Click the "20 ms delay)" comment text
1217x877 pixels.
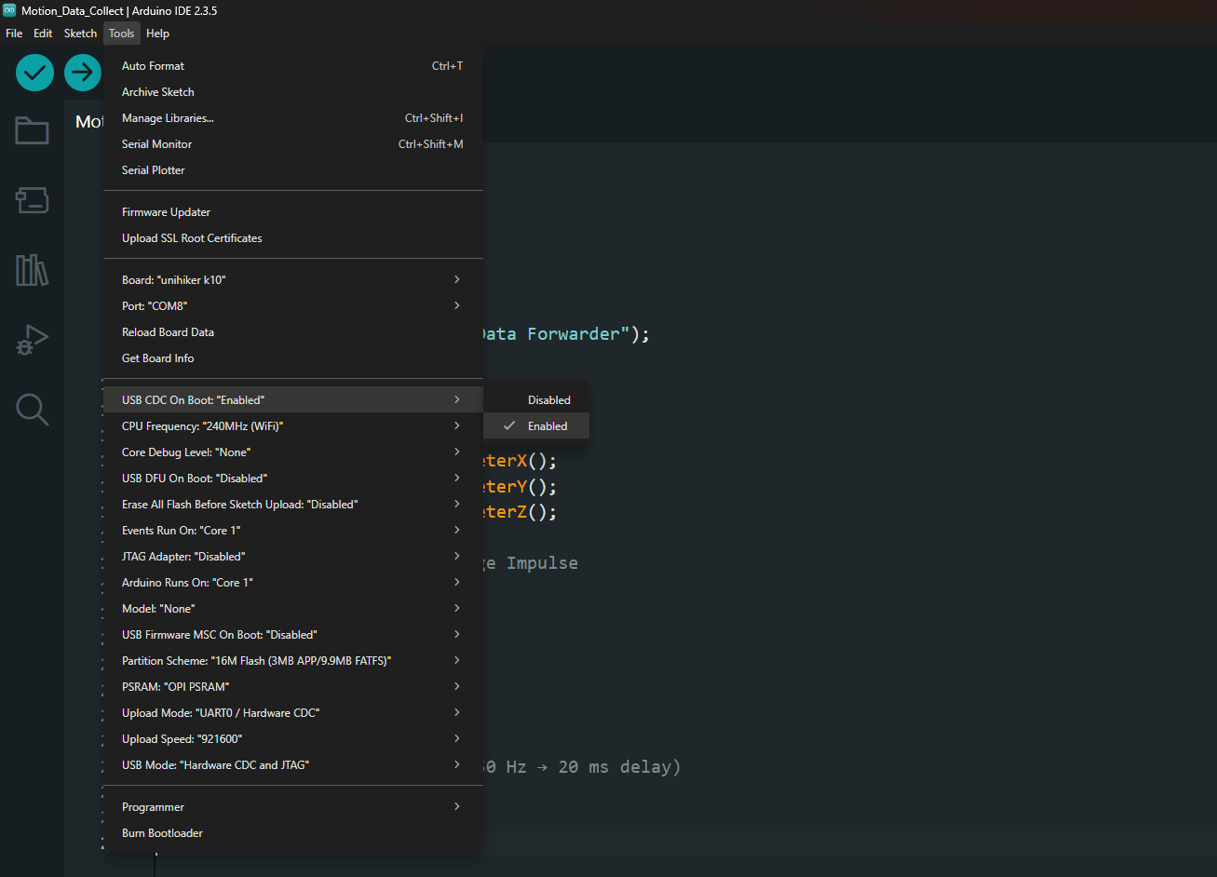point(620,767)
